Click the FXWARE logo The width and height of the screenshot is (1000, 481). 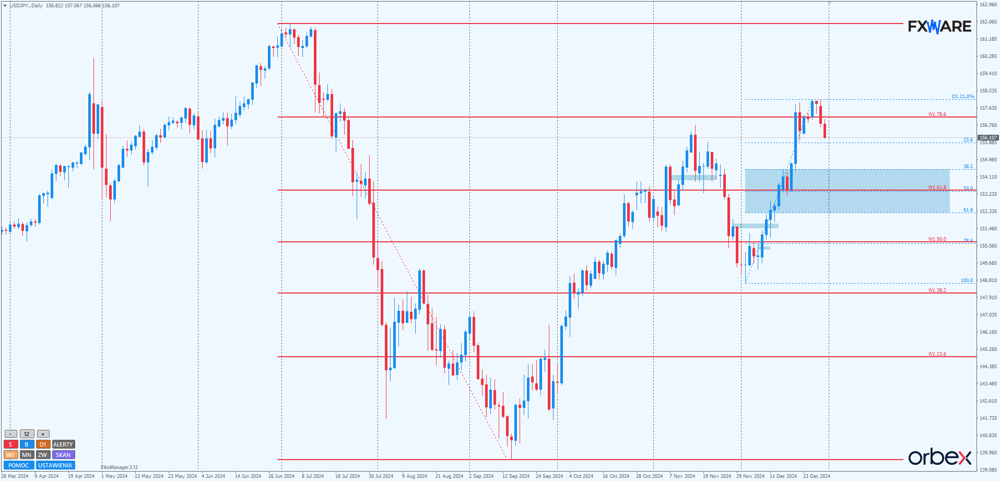[x=939, y=26]
